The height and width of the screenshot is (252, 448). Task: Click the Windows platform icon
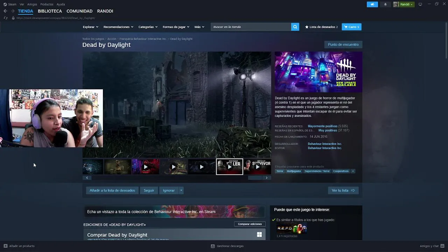(259, 234)
